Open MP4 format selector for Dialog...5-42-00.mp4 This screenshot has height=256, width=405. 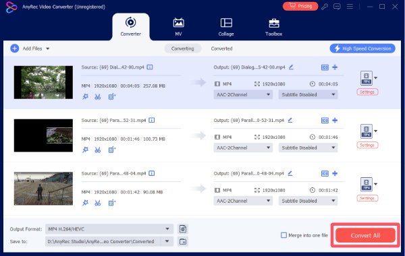click(369, 78)
